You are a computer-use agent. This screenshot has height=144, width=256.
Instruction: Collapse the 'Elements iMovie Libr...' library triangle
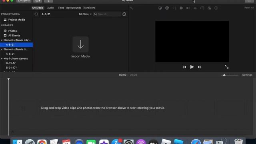(2, 40)
